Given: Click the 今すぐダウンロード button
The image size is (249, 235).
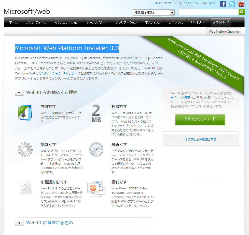Looking at the screenshot, I should coord(200,120).
